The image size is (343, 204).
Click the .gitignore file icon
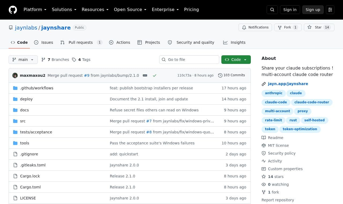point(15,154)
